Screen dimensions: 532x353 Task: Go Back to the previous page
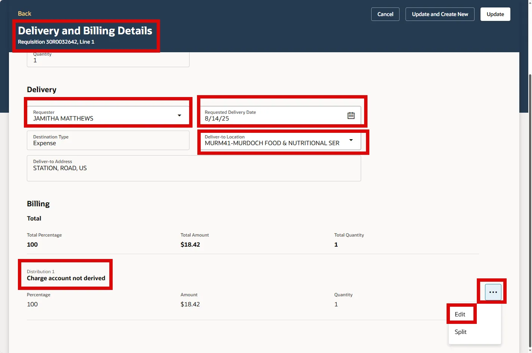(25, 13)
